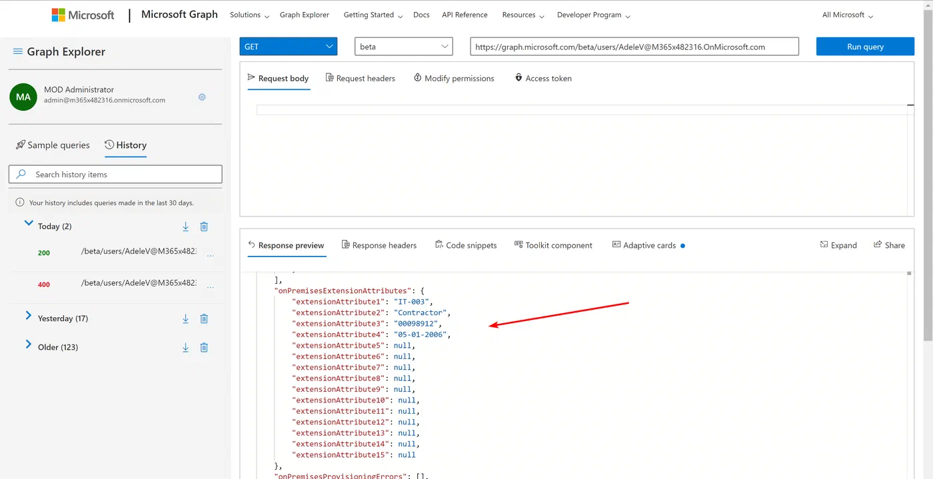Click the query URL input field

[634, 47]
